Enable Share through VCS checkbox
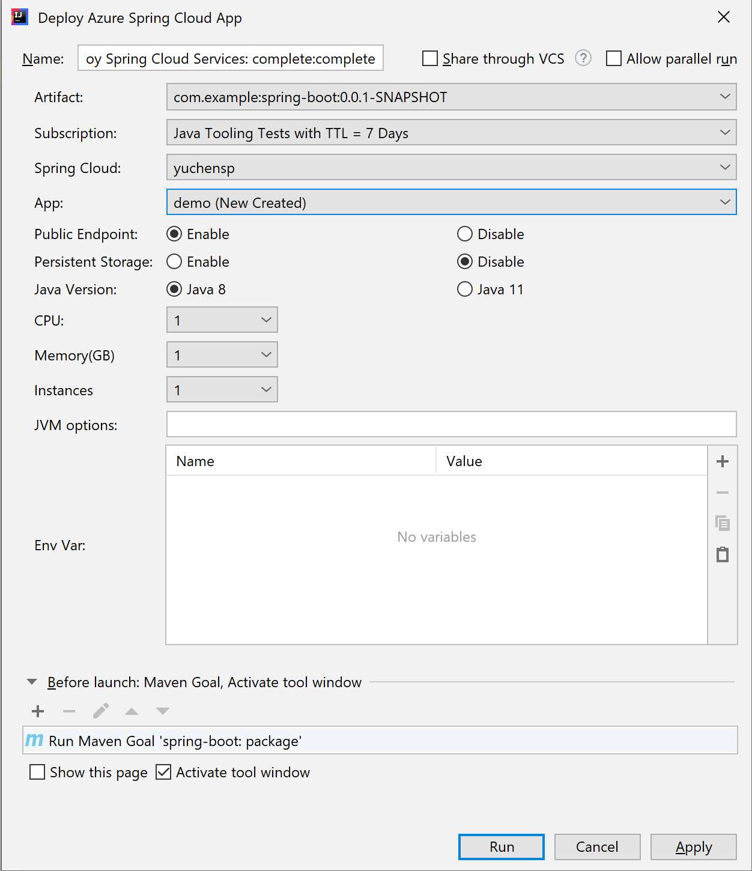752x871 pixels. click(430, 58)
